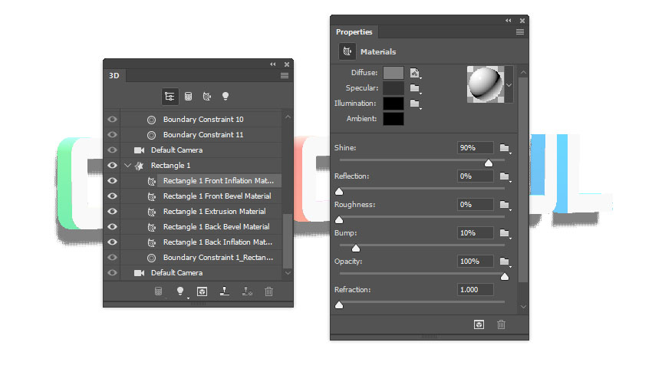652x372 pixels.
Task: Open Illumination texture folder icon
Action: click(x=415, y=104)
